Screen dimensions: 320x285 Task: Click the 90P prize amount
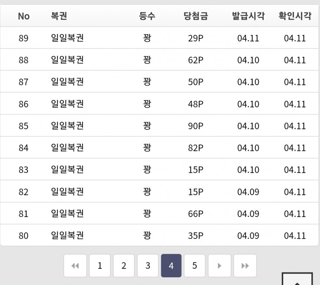[196, 126]
